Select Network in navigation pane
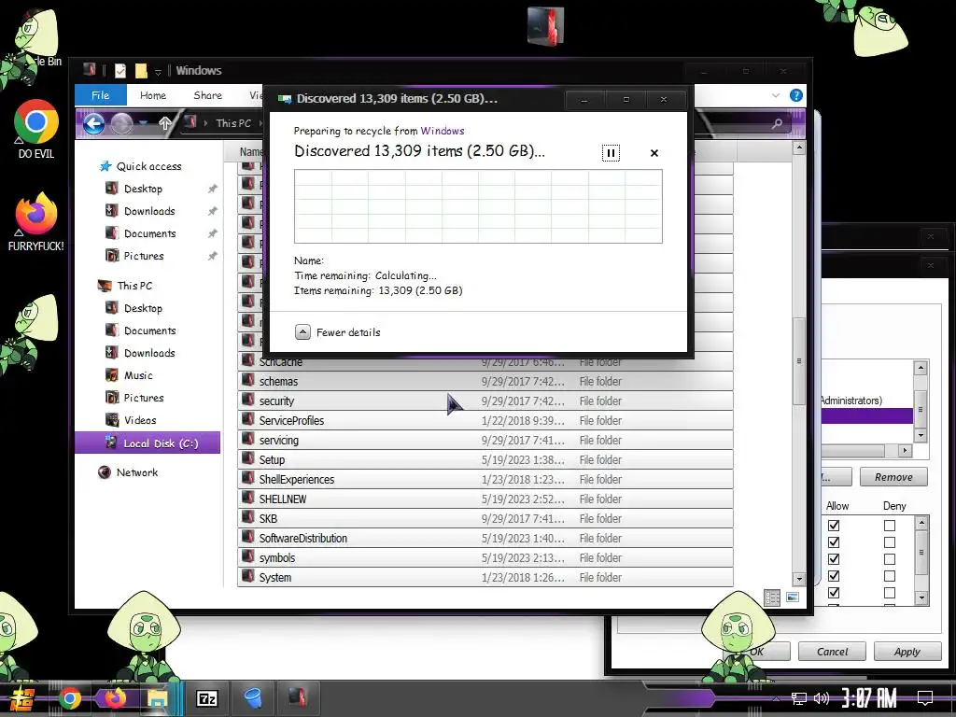 (x=136, y=472)
